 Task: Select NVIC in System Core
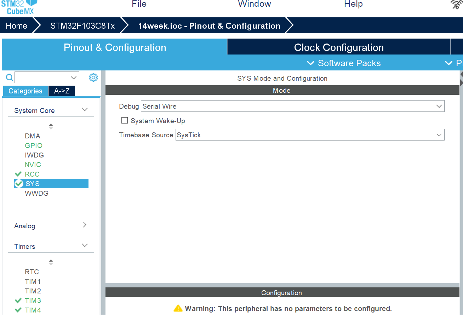[33, 165]
